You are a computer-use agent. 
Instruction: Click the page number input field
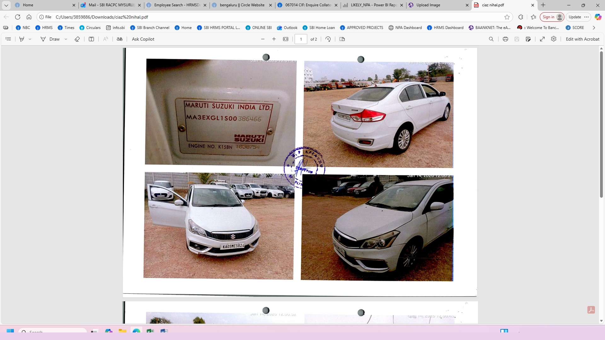tap(301, 39)
